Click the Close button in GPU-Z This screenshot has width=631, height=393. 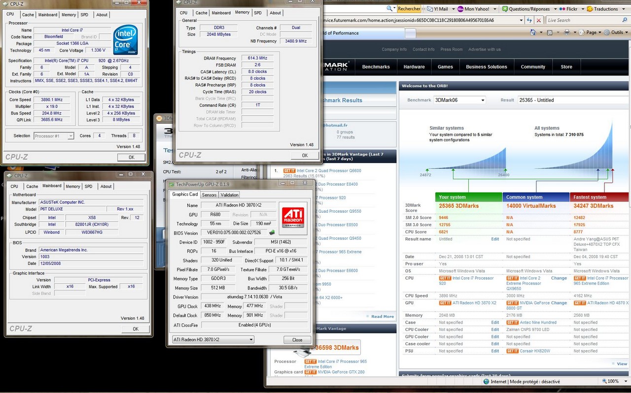297,340
